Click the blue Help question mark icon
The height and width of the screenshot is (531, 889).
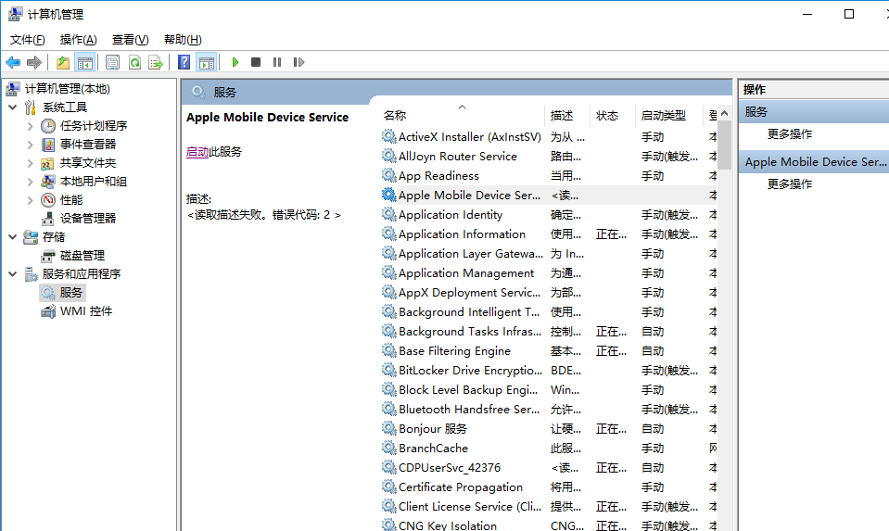(x=184, y=62)
